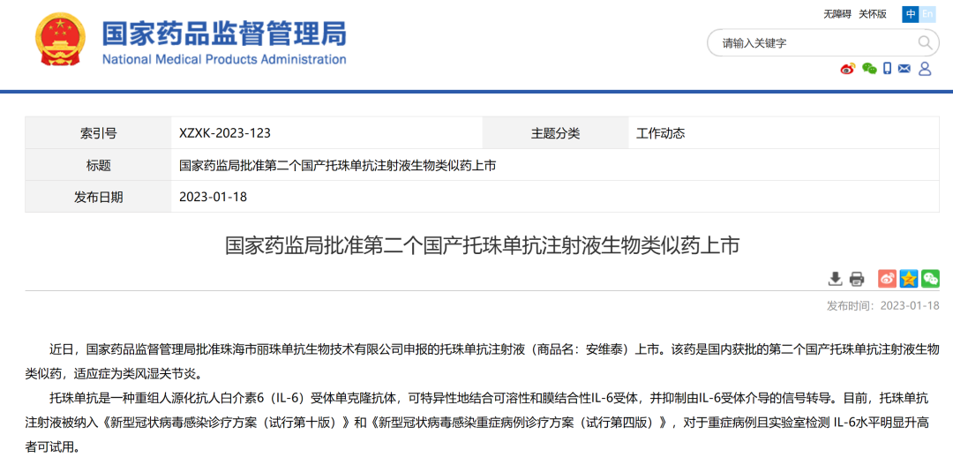The height and width of the screenshot is (472, 953).
Task: Select the 中 Chinese language option
Action: [911, 14]
